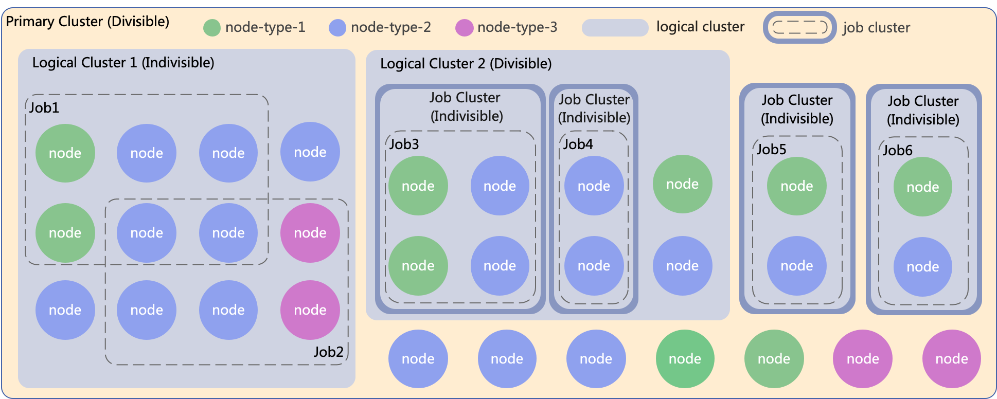This screenshot has width=997, height=399.
Task: Select the bright green node in the bottom unassigned row
Action: pyautogui.click(x=685, y=359)
